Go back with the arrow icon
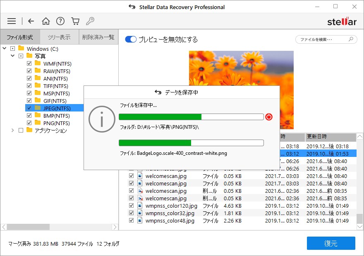Screen dimensions: 364x256 pyautogui.click(x=31, y=21)
